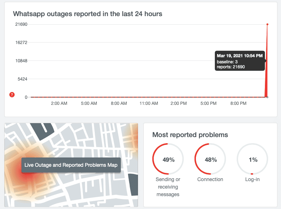This screenshot has width=281, height=209.
Task: Click the 49% sending or receiving messages gauge
Action: click(168, 159)
